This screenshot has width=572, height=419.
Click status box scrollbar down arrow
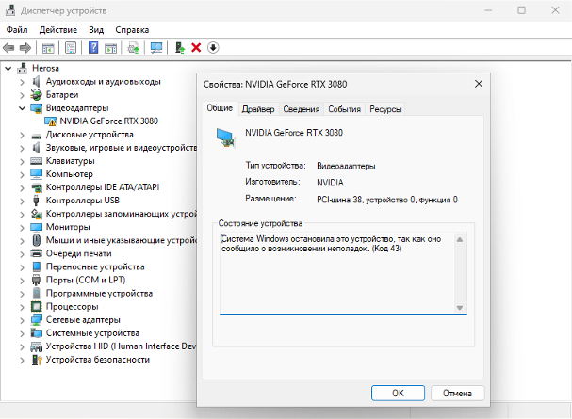click(x=460, y=308)
